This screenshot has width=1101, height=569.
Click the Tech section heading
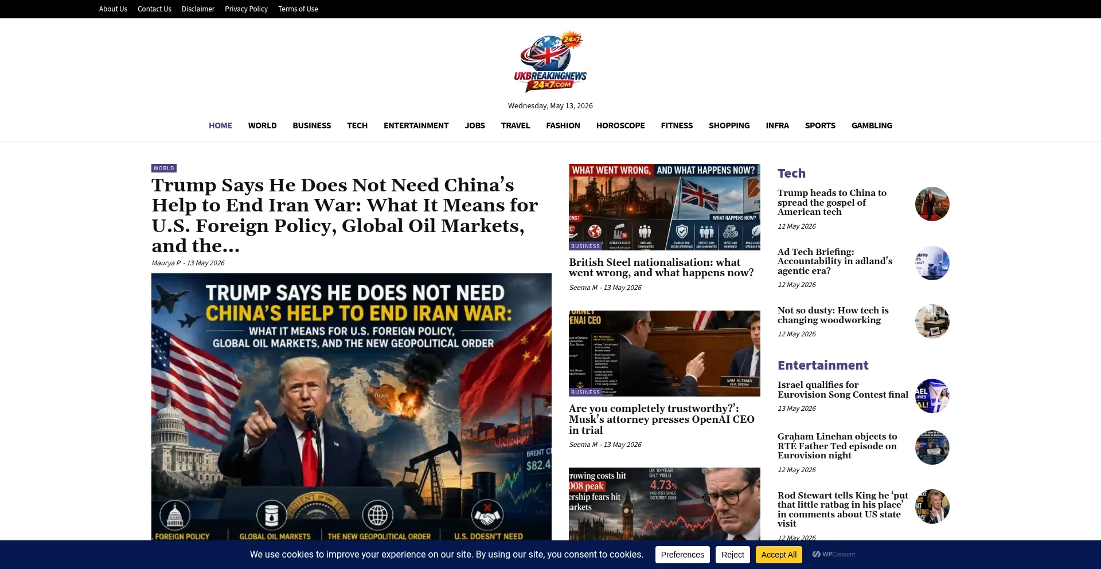[x=791, y=173]
